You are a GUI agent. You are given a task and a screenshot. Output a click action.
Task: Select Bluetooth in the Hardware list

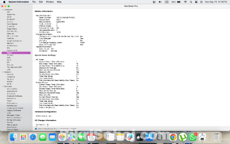tap(11, 19)
